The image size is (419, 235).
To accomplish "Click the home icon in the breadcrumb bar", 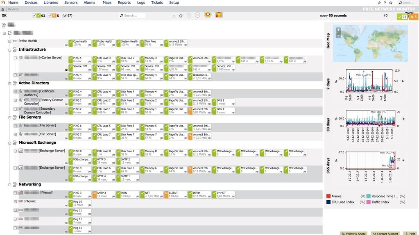I will coord(3,9).
